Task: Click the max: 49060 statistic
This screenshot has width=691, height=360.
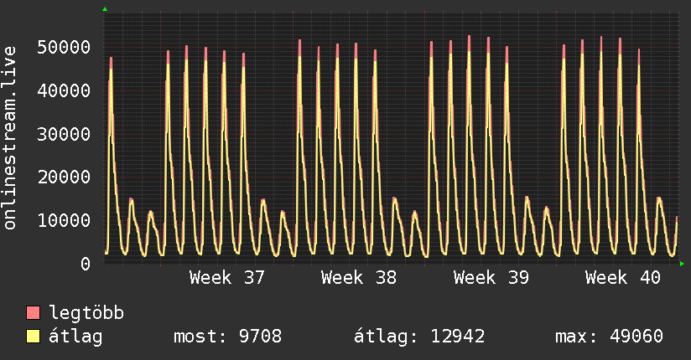Action: (609, 337)
